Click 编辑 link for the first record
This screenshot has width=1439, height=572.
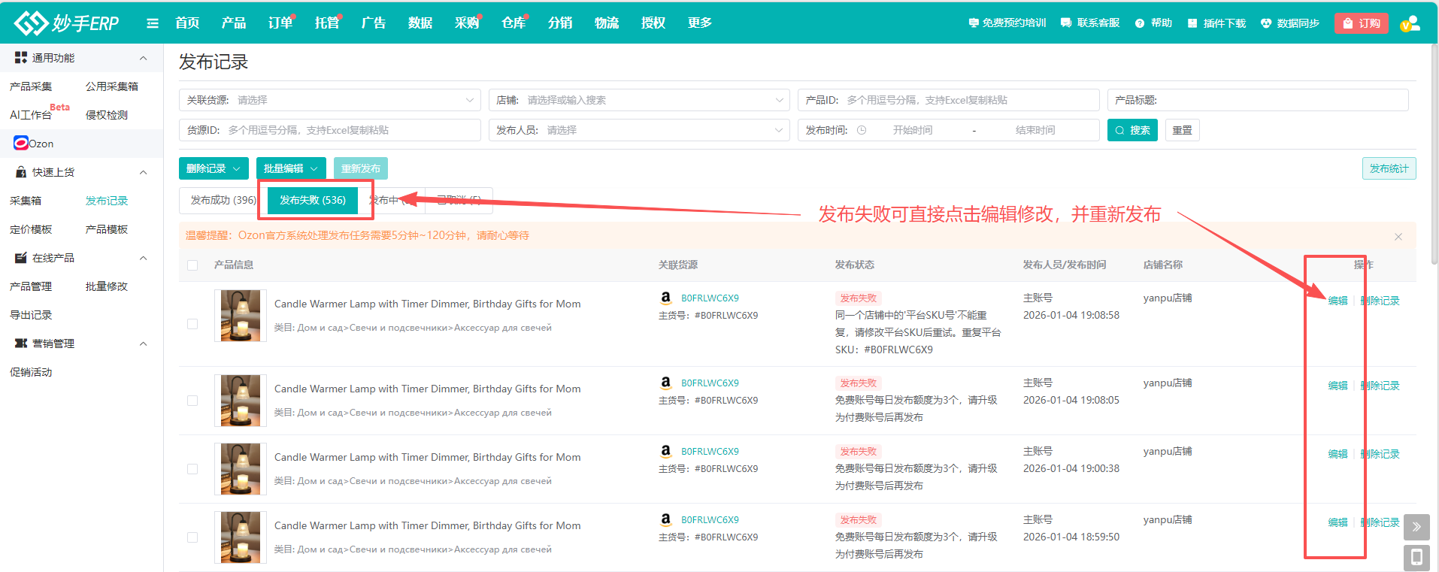tap(1338, 301)
